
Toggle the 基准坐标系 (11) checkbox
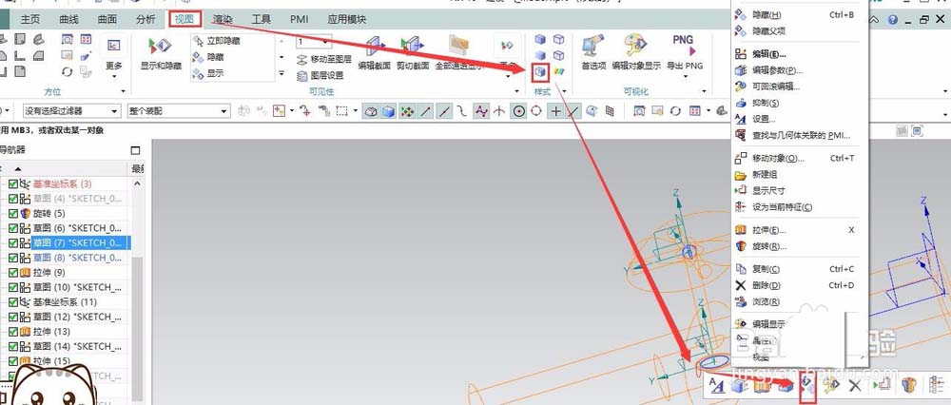(x=13, y=302)
